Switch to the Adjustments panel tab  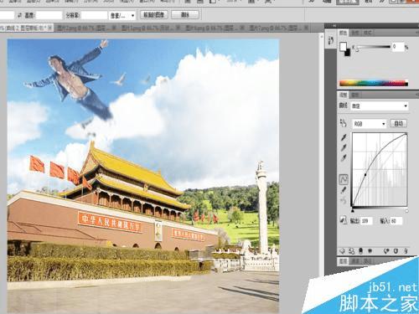pyautogui.click(x=343, y=95)
